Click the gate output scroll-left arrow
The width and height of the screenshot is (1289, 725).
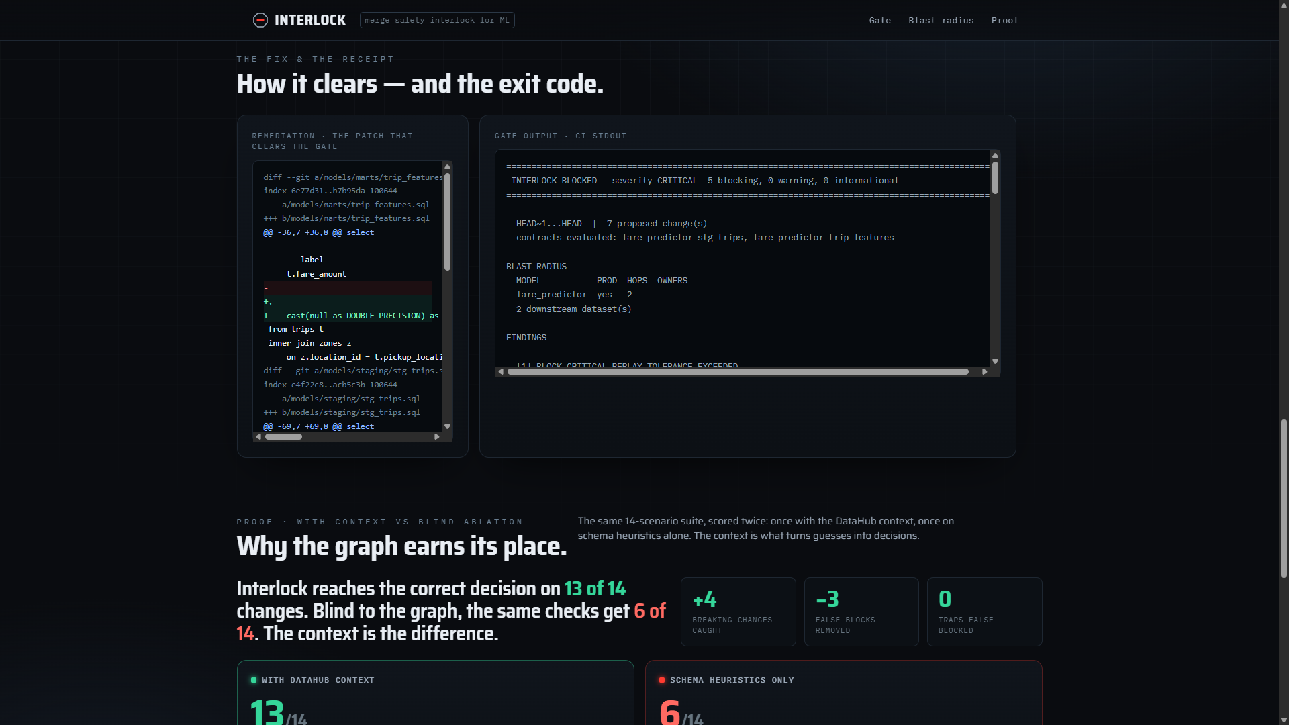pyautogui.click(x=501, y=371)
